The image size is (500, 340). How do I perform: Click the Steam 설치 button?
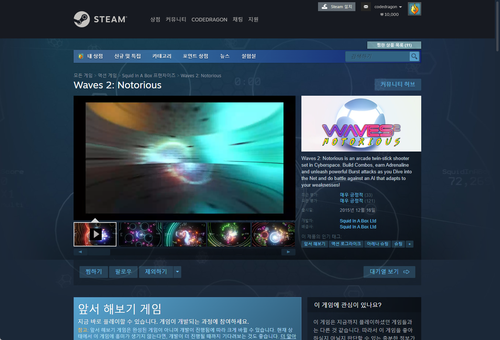(x=337, y=7)
